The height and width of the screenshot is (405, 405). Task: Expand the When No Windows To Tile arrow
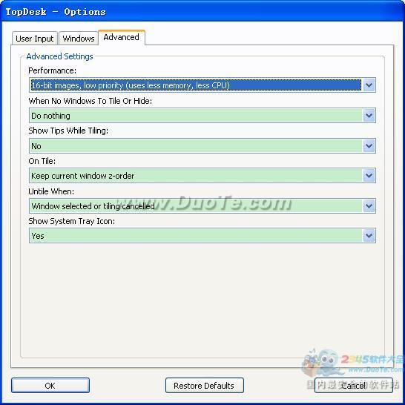click(369, 116)
